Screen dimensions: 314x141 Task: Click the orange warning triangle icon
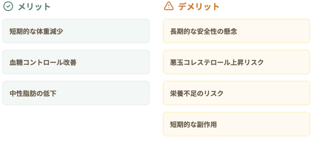click(169, 6)
